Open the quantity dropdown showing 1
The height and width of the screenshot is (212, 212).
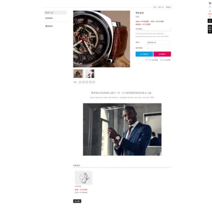click(x=158, y=48)
